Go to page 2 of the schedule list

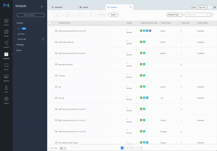(125, 148)
